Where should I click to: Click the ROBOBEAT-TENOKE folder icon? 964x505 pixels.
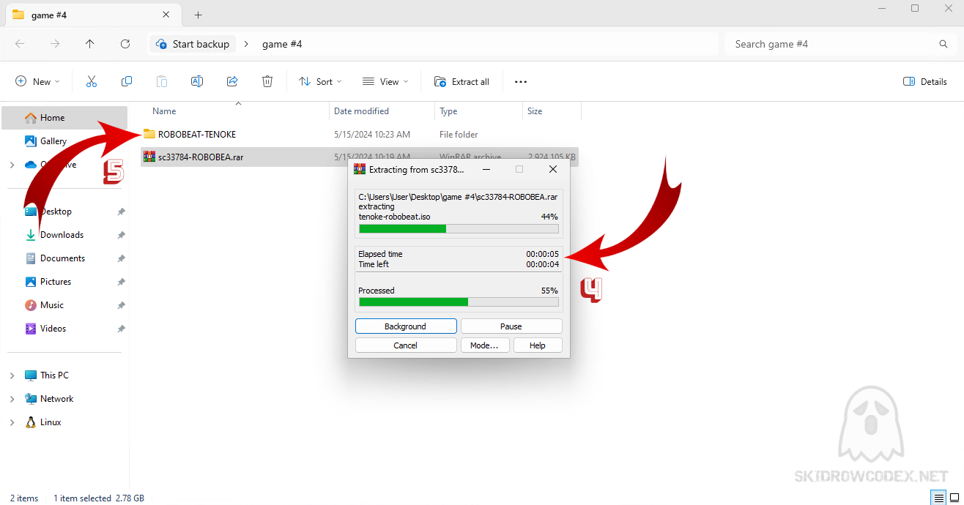pyautogui.click(x=149, y=134)
